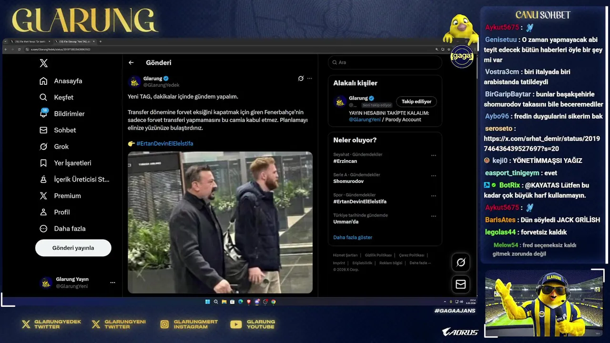Open Brave browser from the taskbar

coord(249,302)
